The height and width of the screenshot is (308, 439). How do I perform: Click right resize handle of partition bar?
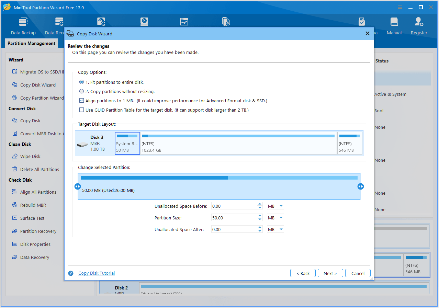click(x=361, y=186)
